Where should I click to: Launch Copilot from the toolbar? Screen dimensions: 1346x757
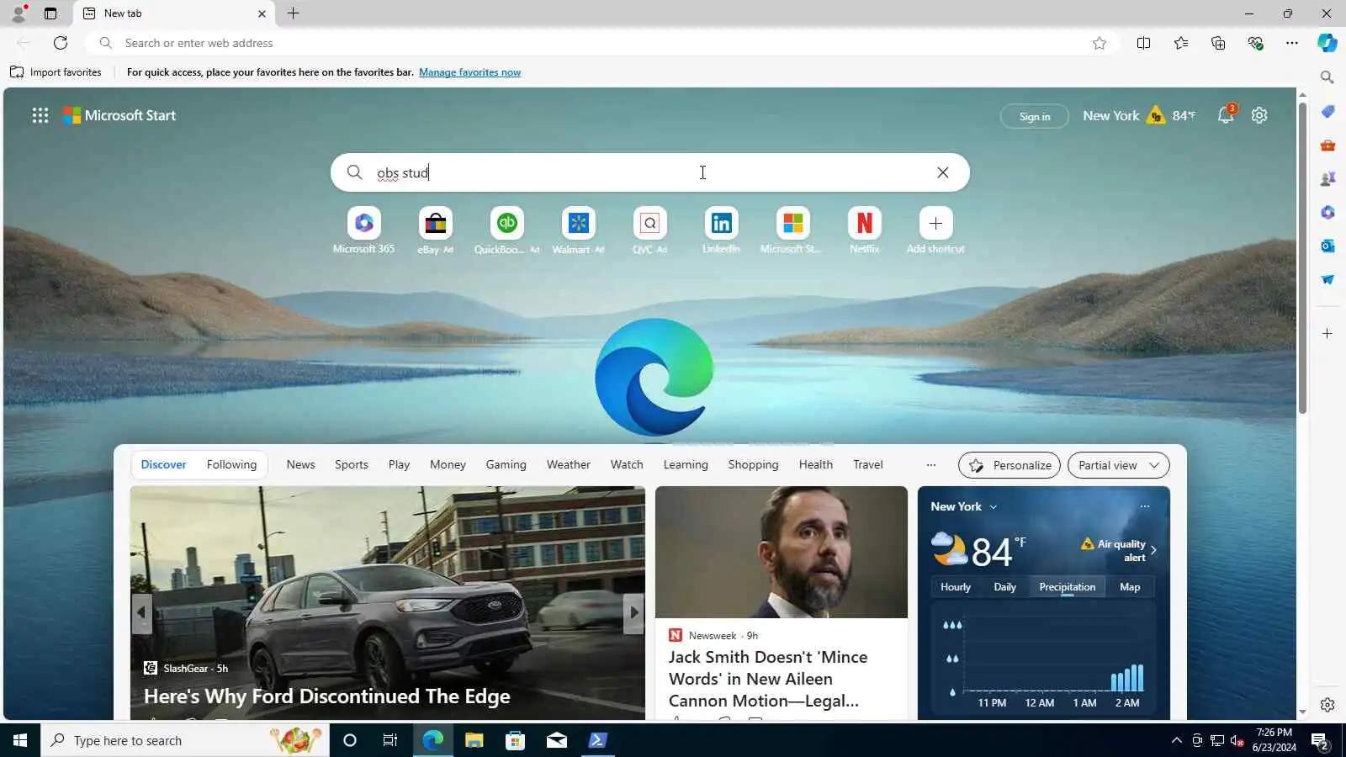click(1327, 43)
